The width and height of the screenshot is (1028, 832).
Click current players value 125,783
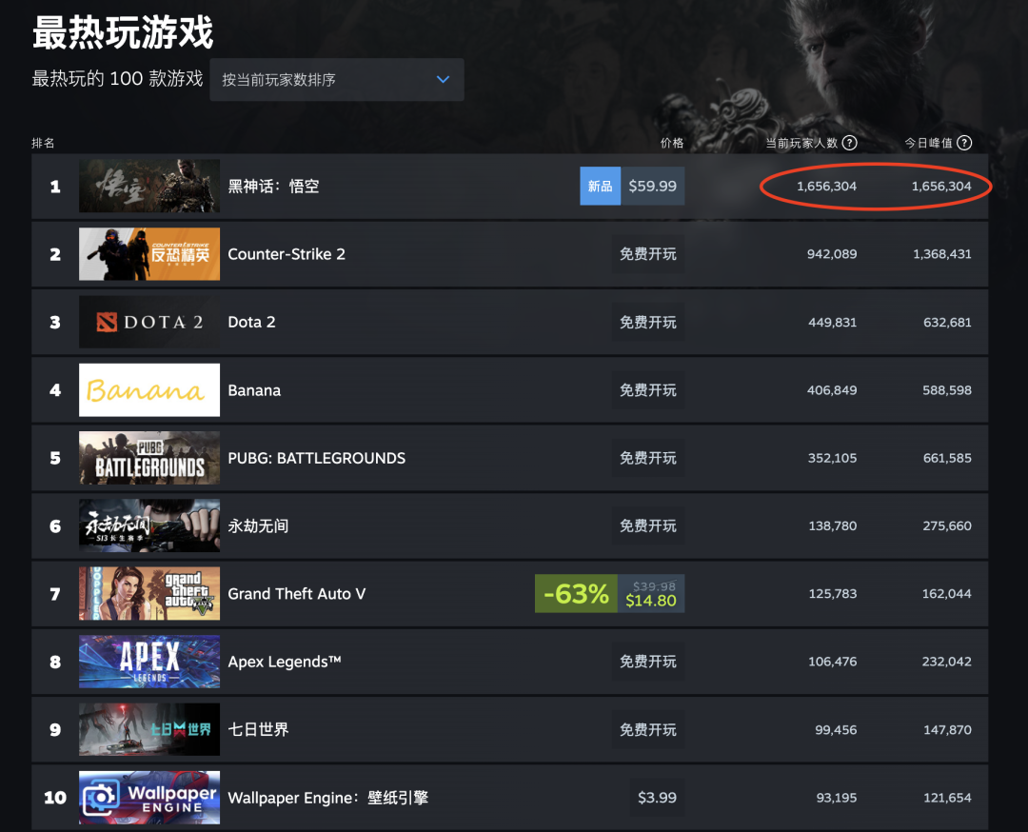pyautogui.click(x=833, y=594)
